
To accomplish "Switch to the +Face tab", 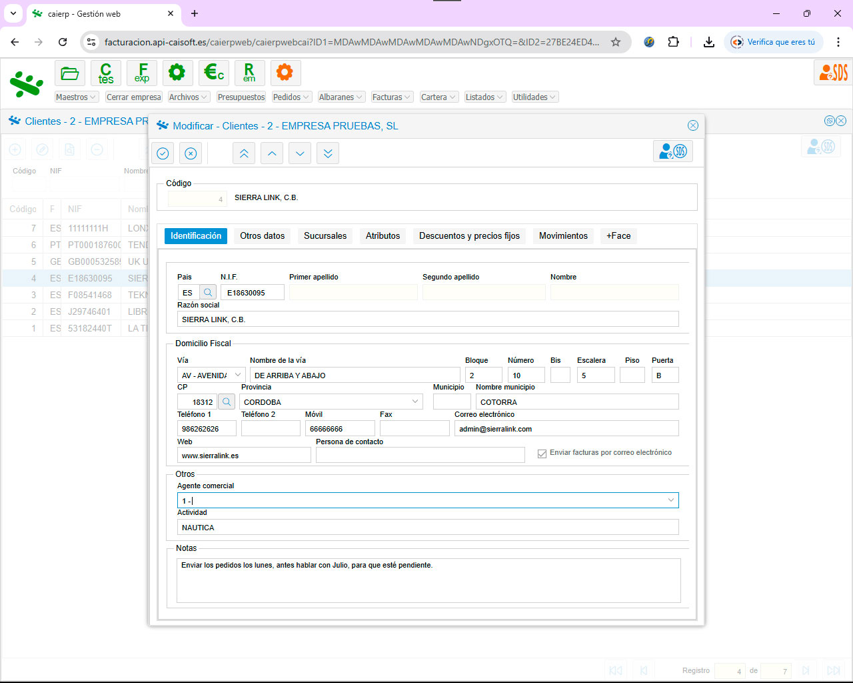I will coord(618,236).
